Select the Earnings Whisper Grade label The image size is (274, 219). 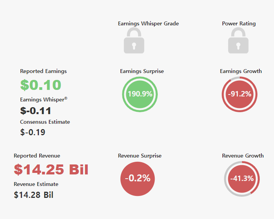149,23
